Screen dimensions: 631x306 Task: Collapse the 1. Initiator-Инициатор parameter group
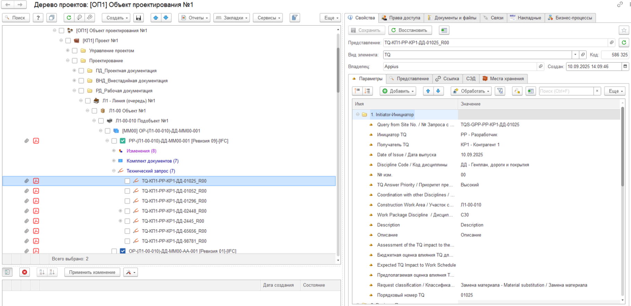pos(358,115)
